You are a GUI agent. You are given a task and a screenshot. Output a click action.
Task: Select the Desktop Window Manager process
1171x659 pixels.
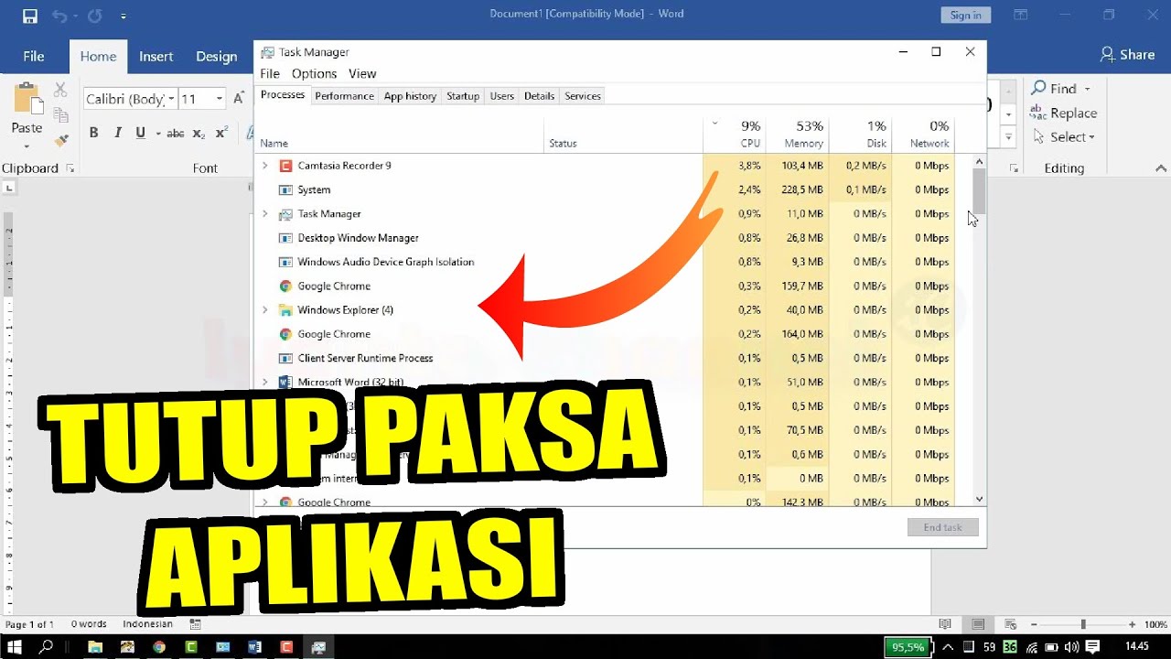pyautogui.click(x=606, y=238)
